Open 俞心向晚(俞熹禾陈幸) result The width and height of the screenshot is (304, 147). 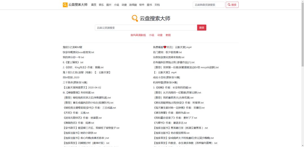click(x=86, y=138)
